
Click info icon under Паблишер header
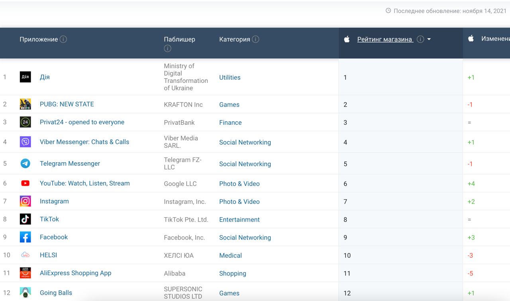tap(167, 48)
